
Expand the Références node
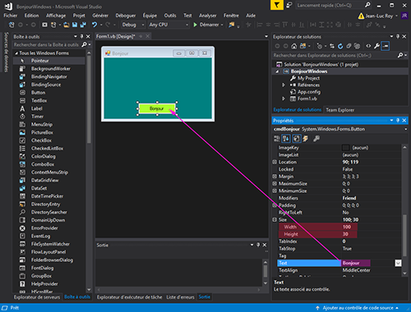[284, 85]
